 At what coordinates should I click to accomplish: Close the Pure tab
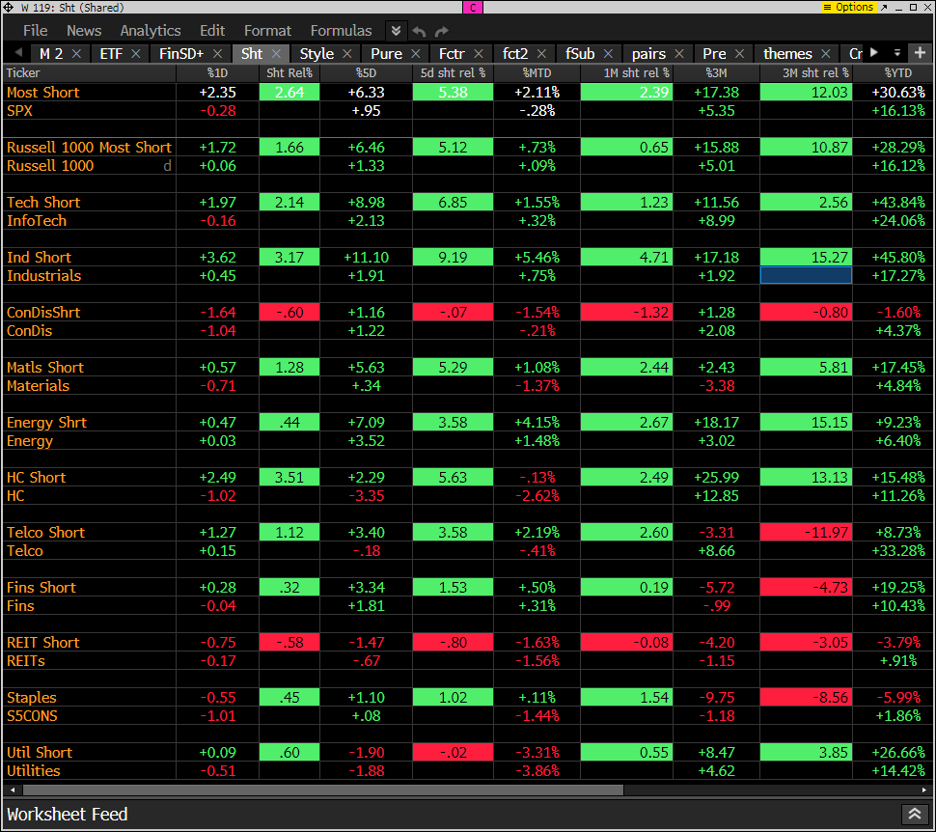click(x=416, y=54)
